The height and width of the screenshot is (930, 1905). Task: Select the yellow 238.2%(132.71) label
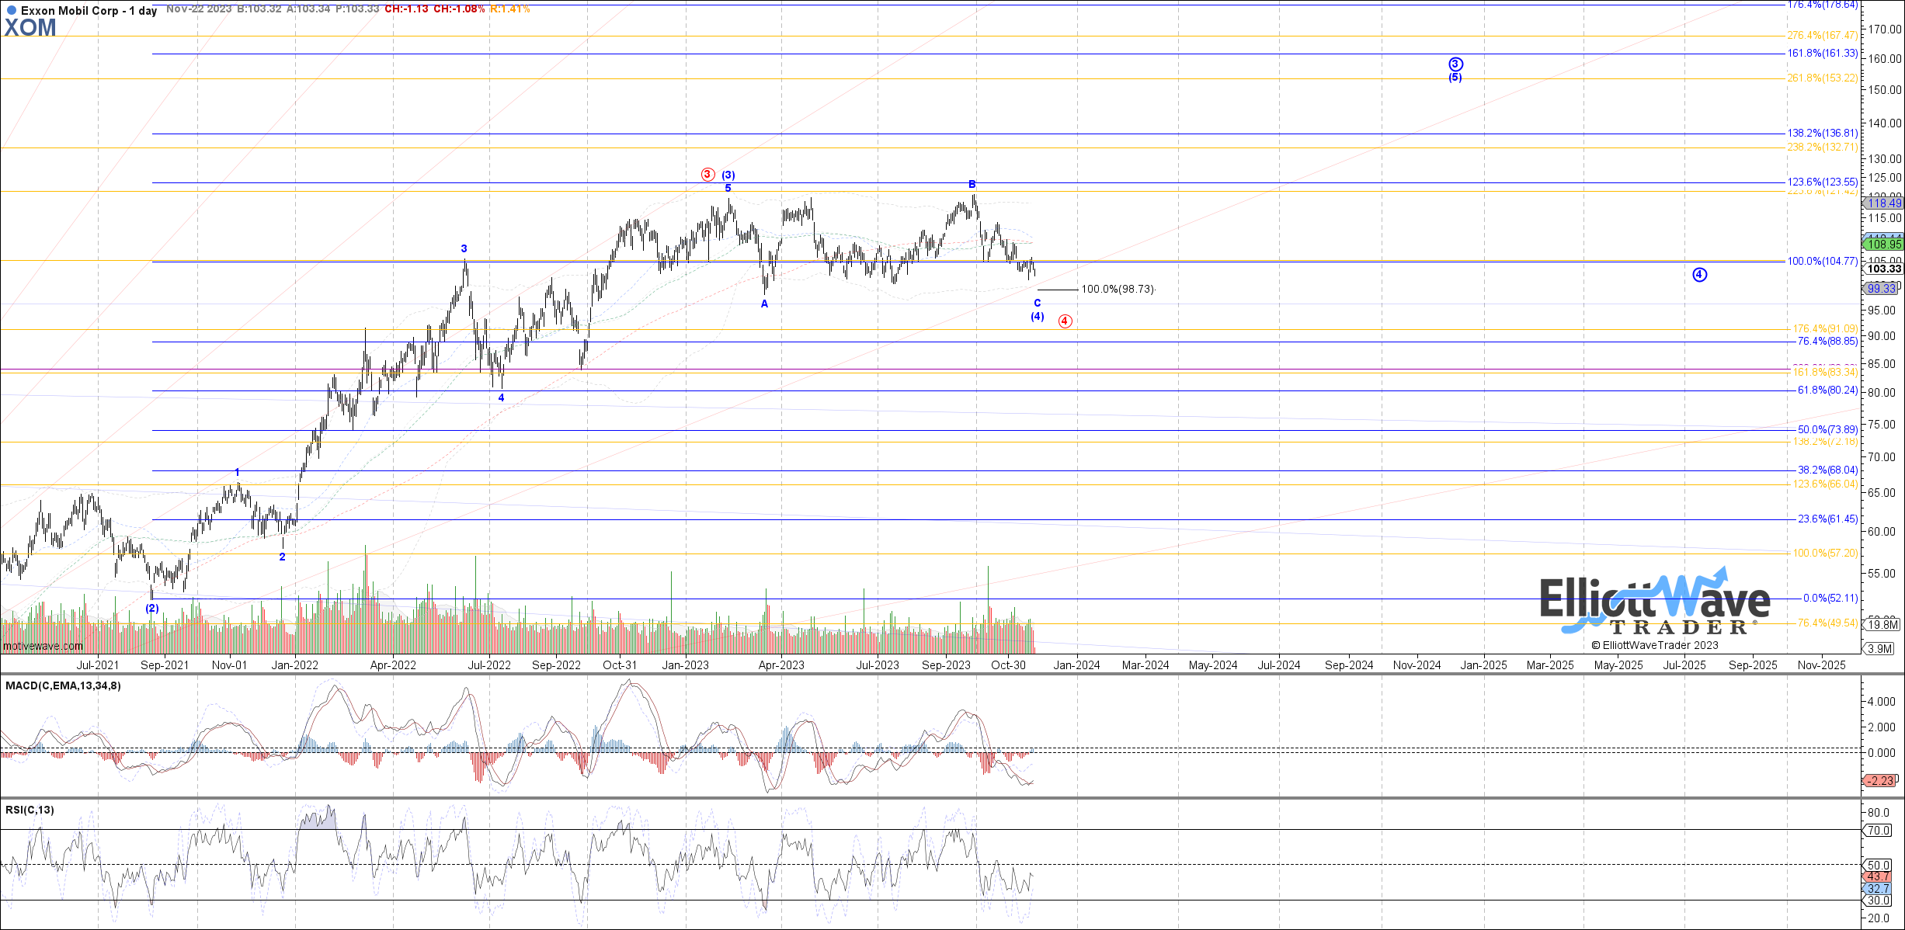[1822, 147]
